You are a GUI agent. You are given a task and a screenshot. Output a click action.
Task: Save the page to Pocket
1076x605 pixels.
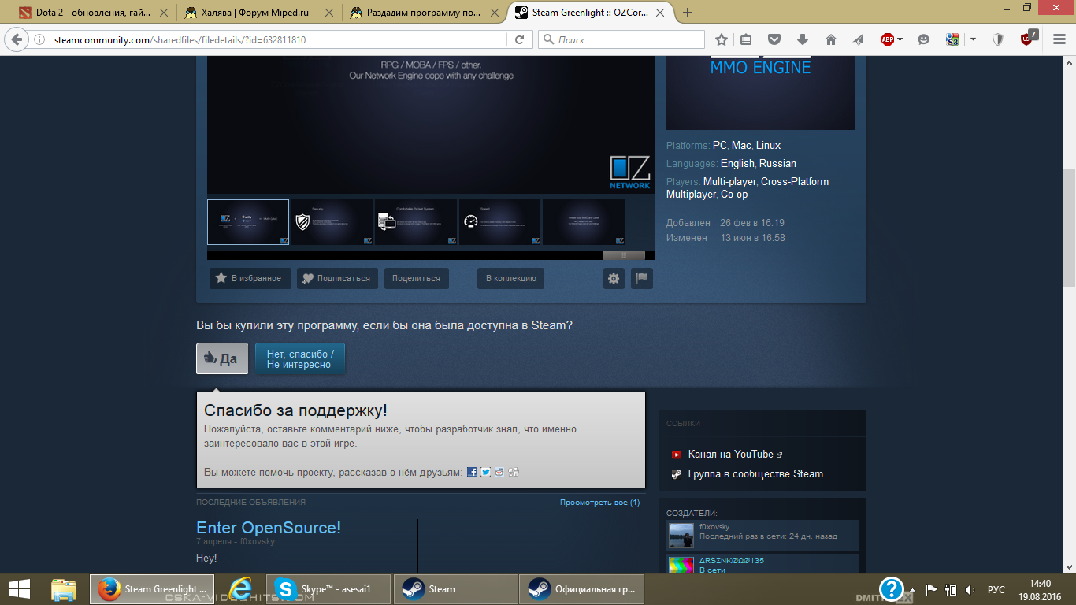point(774,39)
